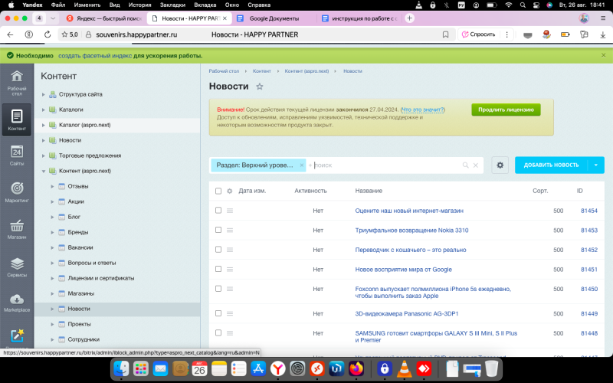Open the Маркетинг sidebar section
613x383 pixels.
coord(16,192)
